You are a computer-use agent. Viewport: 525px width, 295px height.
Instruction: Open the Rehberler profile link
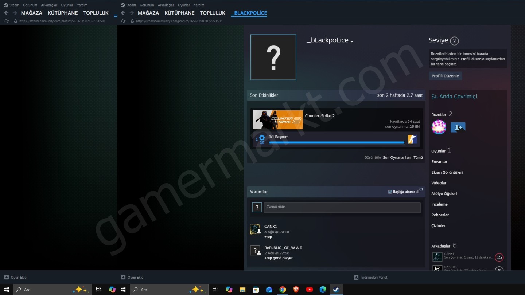[440, 215]
